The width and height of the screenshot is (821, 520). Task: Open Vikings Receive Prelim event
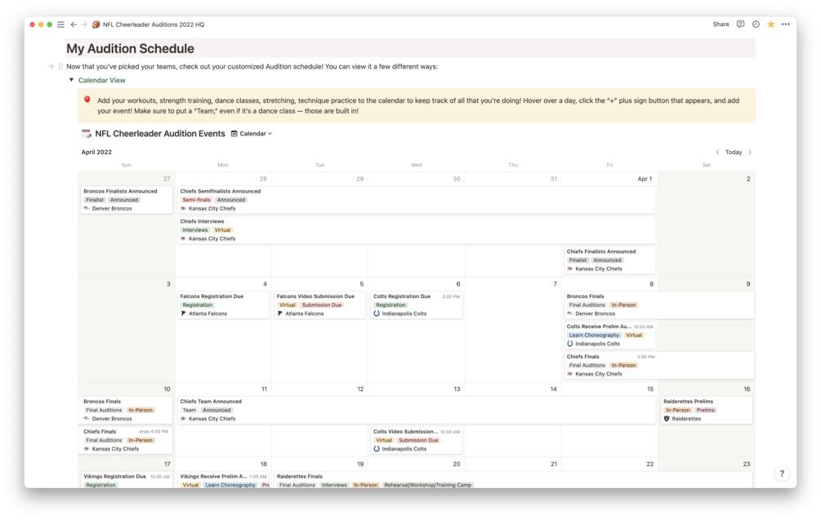[x=223, y=480]
